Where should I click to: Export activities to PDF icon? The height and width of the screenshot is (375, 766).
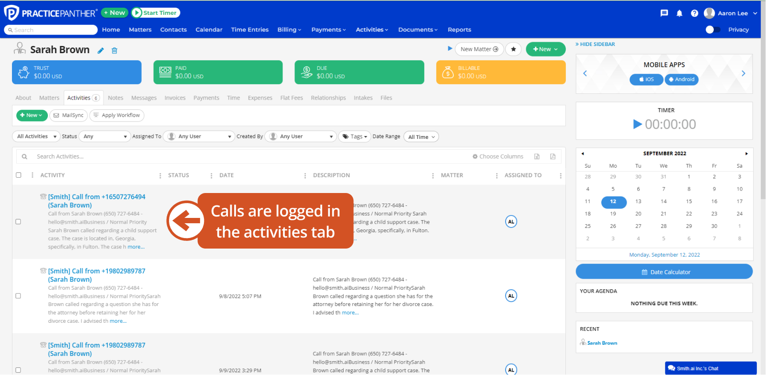click(553, 157)
